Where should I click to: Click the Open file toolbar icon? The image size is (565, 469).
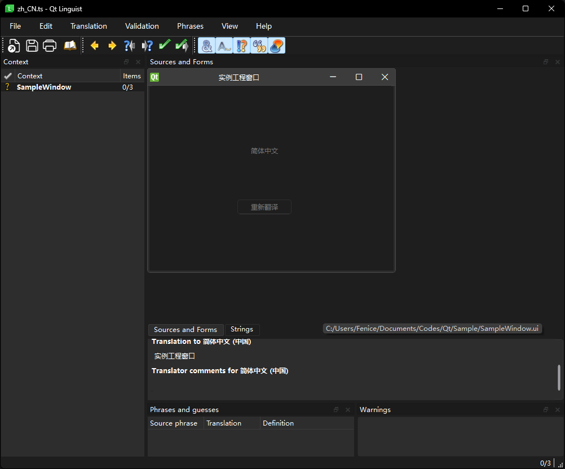click(14, 46)
